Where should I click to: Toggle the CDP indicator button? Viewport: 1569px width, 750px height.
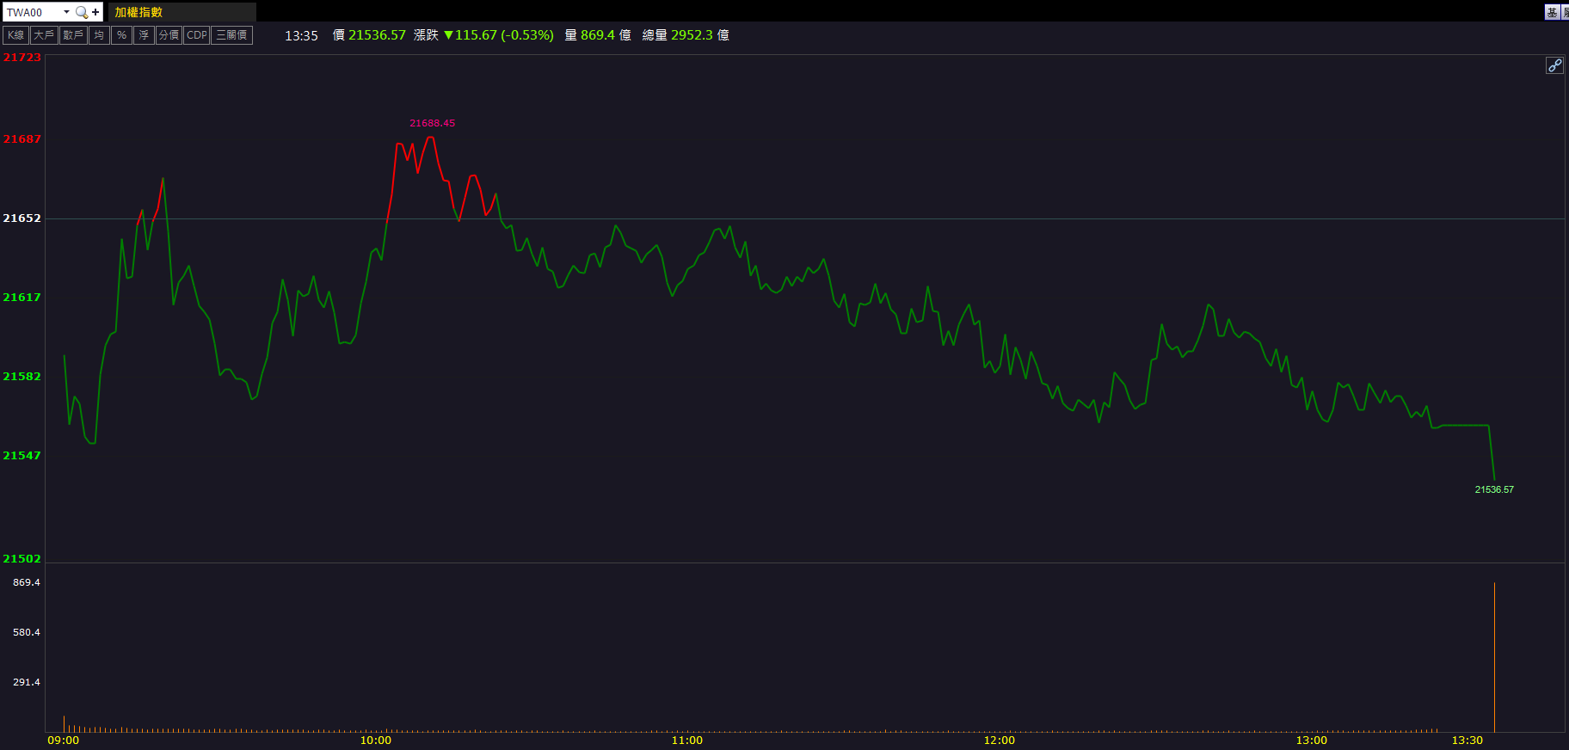pos(197,35)
